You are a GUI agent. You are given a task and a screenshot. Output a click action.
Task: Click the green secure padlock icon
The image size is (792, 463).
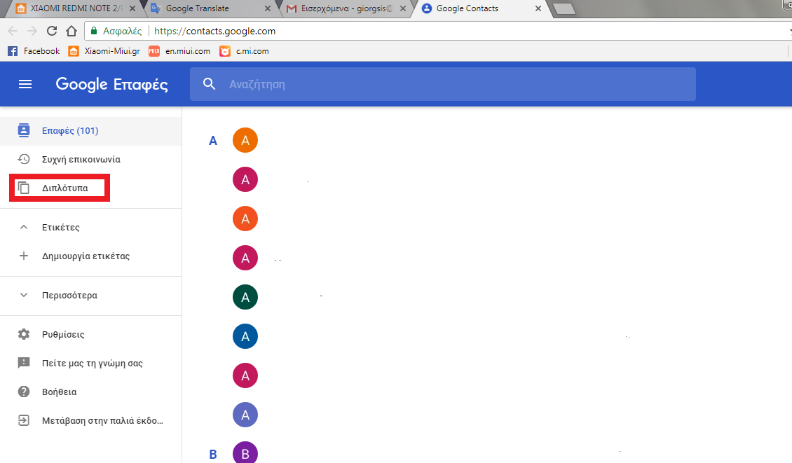(x=93, y=31)
